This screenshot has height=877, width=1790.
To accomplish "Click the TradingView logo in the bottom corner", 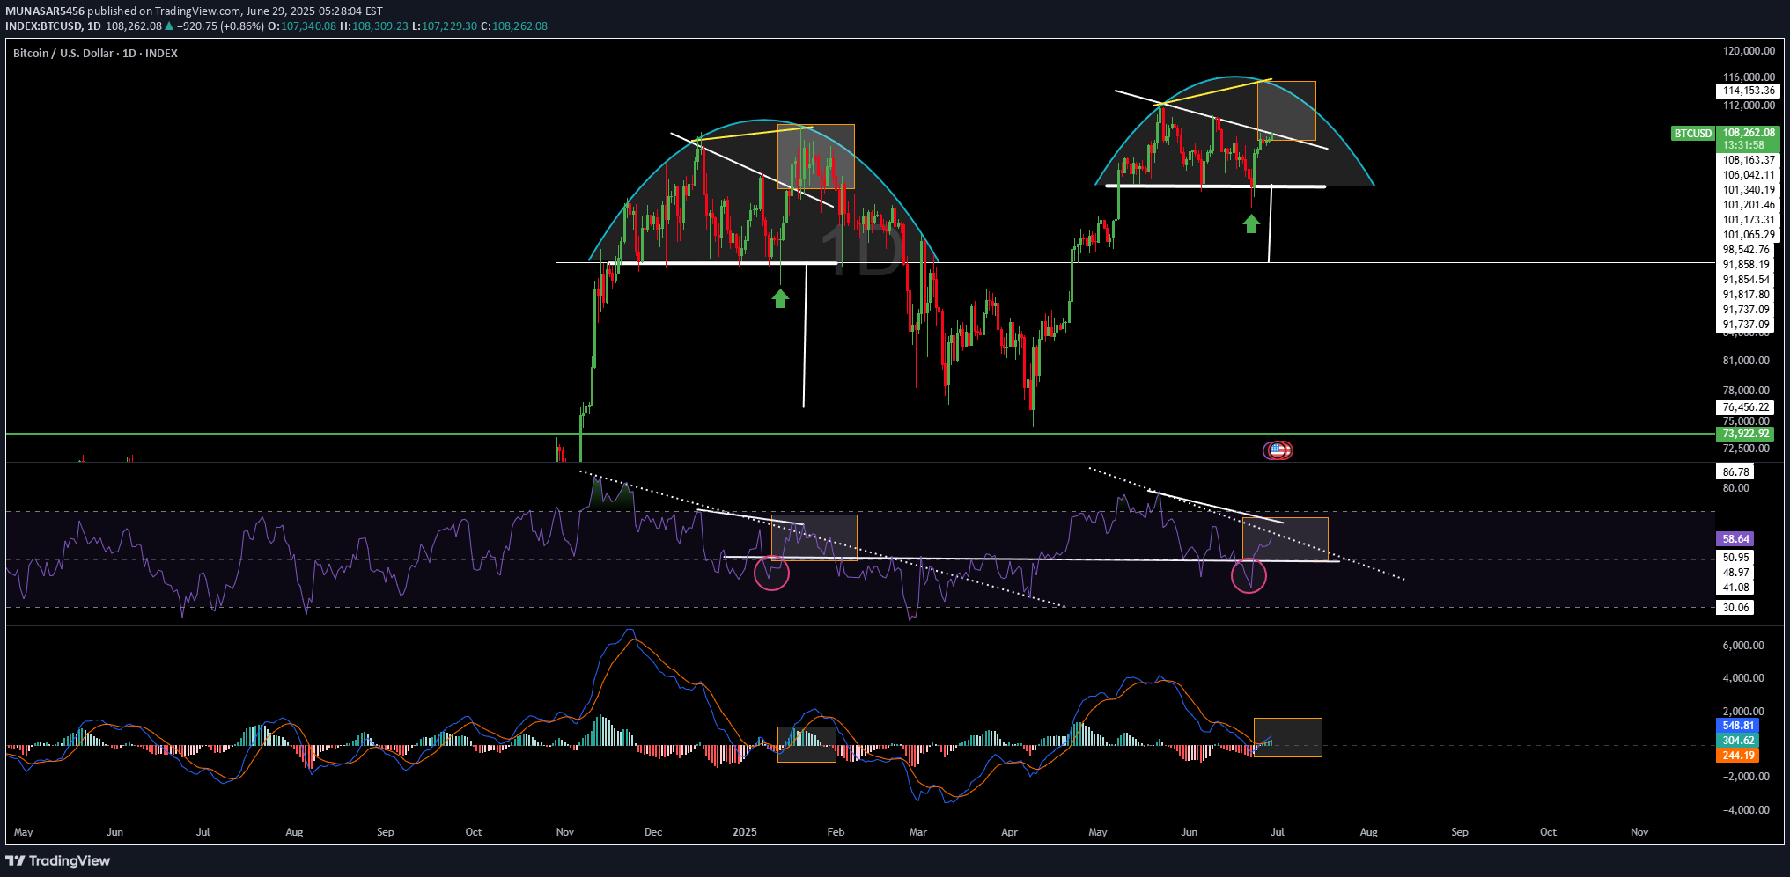I will tap(58, 860).
